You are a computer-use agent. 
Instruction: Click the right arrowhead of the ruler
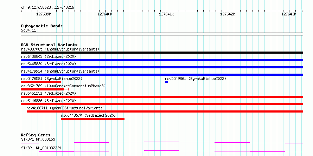tap(302, 11)
